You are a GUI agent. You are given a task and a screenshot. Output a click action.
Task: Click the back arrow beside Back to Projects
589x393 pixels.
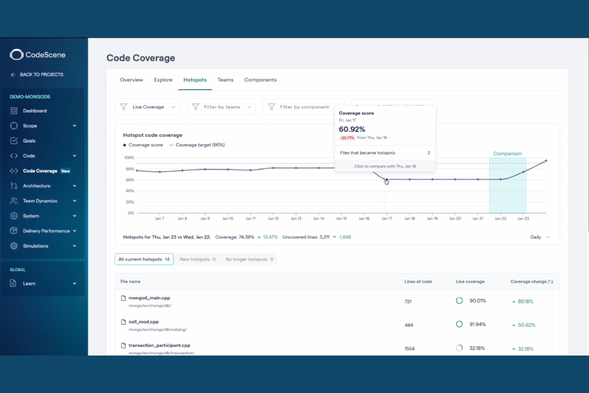13,74
